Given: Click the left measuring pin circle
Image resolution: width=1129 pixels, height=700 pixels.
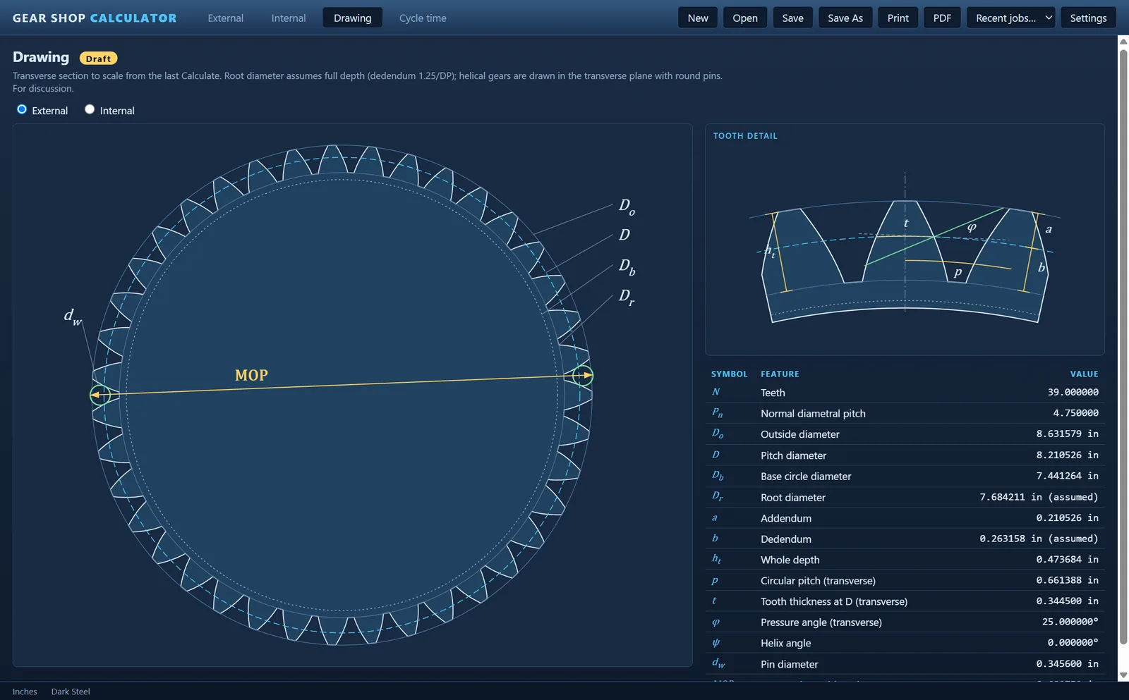Looking at the screenshot, I should (x=100, y=395).
